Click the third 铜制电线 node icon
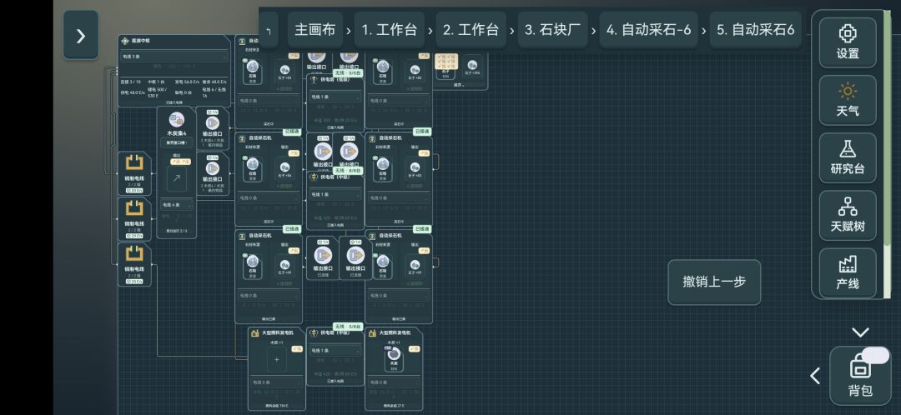 [x=134, y=253]
